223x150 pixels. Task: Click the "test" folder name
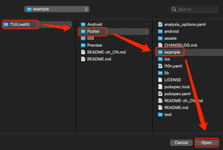pyautogui.click(x=168, y=115)
